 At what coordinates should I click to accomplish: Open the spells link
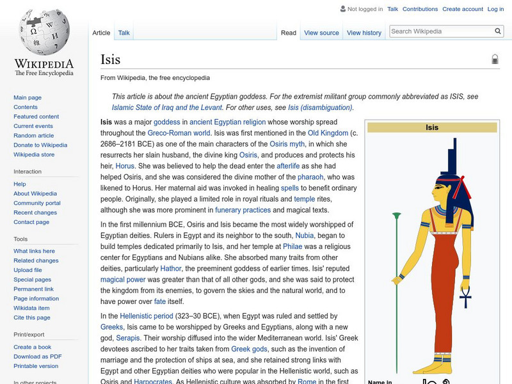pyautogui.click(x=290, y=188)
